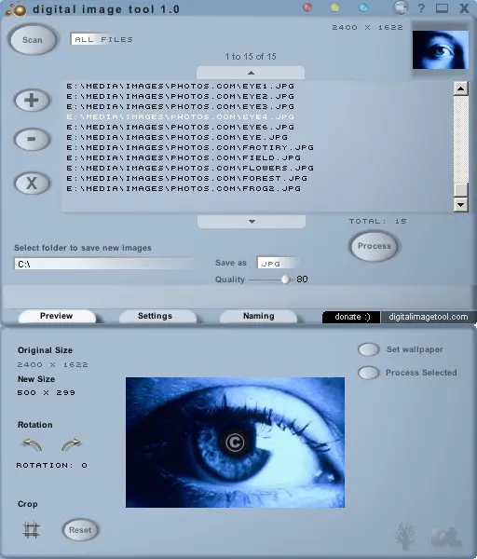The image size is (477, 559).
Task: Click the TOTAL: 15 text
Action: (x=378, y=222)
